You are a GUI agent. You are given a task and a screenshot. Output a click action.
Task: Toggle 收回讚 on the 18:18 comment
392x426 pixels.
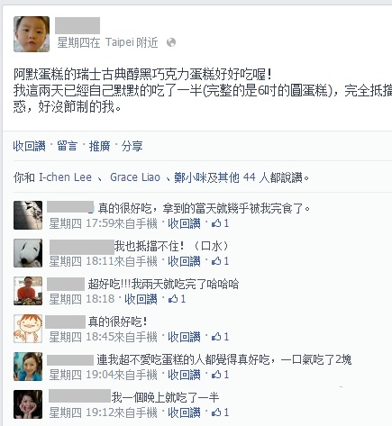pos(141,299)
